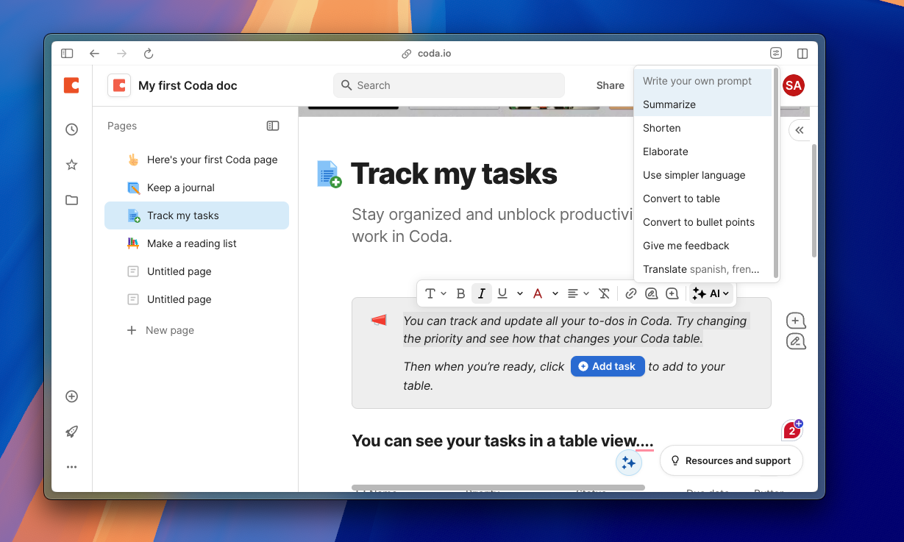The image size is (904, 542).
Task: Click the Share button
Action: coord(610,85)
